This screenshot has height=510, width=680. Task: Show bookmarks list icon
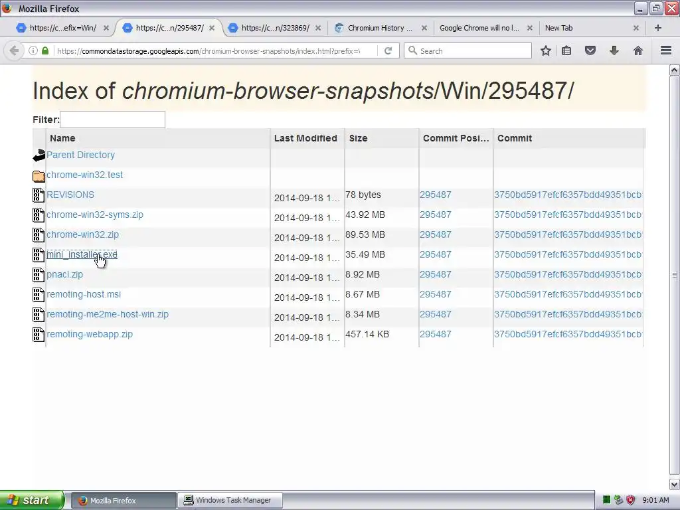click(566, 50)
